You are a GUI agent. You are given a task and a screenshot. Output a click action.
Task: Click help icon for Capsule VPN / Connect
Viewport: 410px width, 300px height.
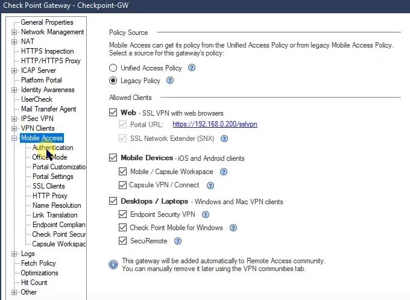(210, 186)
